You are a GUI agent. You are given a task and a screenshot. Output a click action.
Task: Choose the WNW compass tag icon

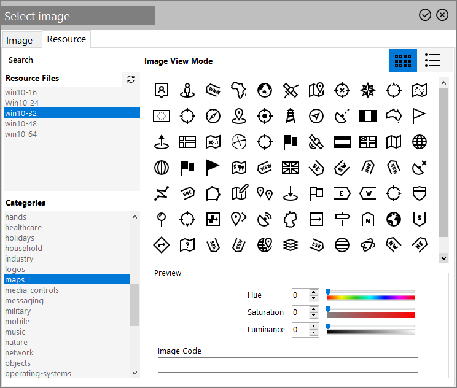pyautogui.click(x=213, y=90)
